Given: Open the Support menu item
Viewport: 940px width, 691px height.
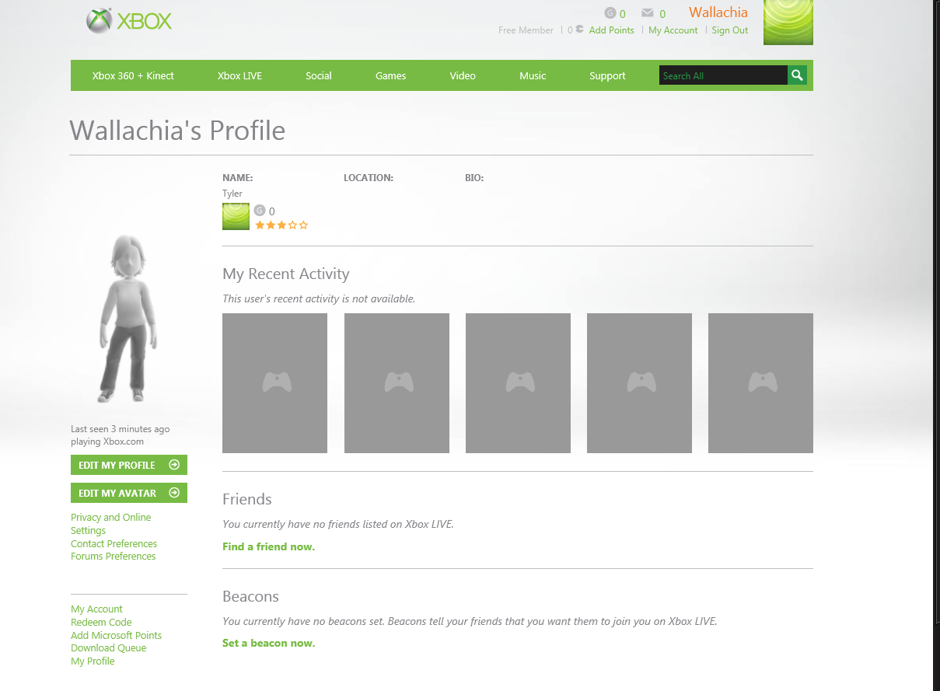Looking at the screenshot, I should (607, 75).
